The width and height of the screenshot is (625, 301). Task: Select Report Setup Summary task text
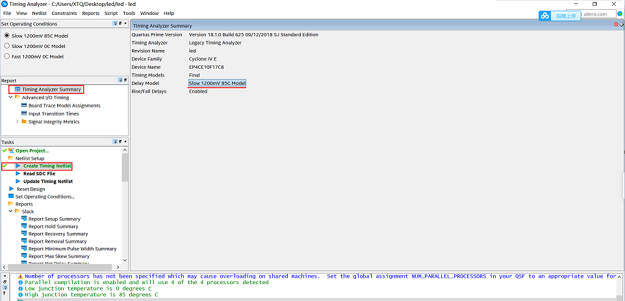(x=55, y=219)
